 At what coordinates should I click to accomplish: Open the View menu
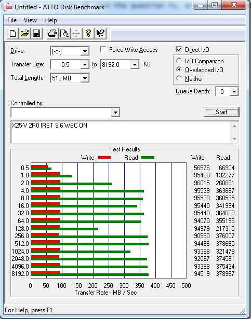(30, 20)
